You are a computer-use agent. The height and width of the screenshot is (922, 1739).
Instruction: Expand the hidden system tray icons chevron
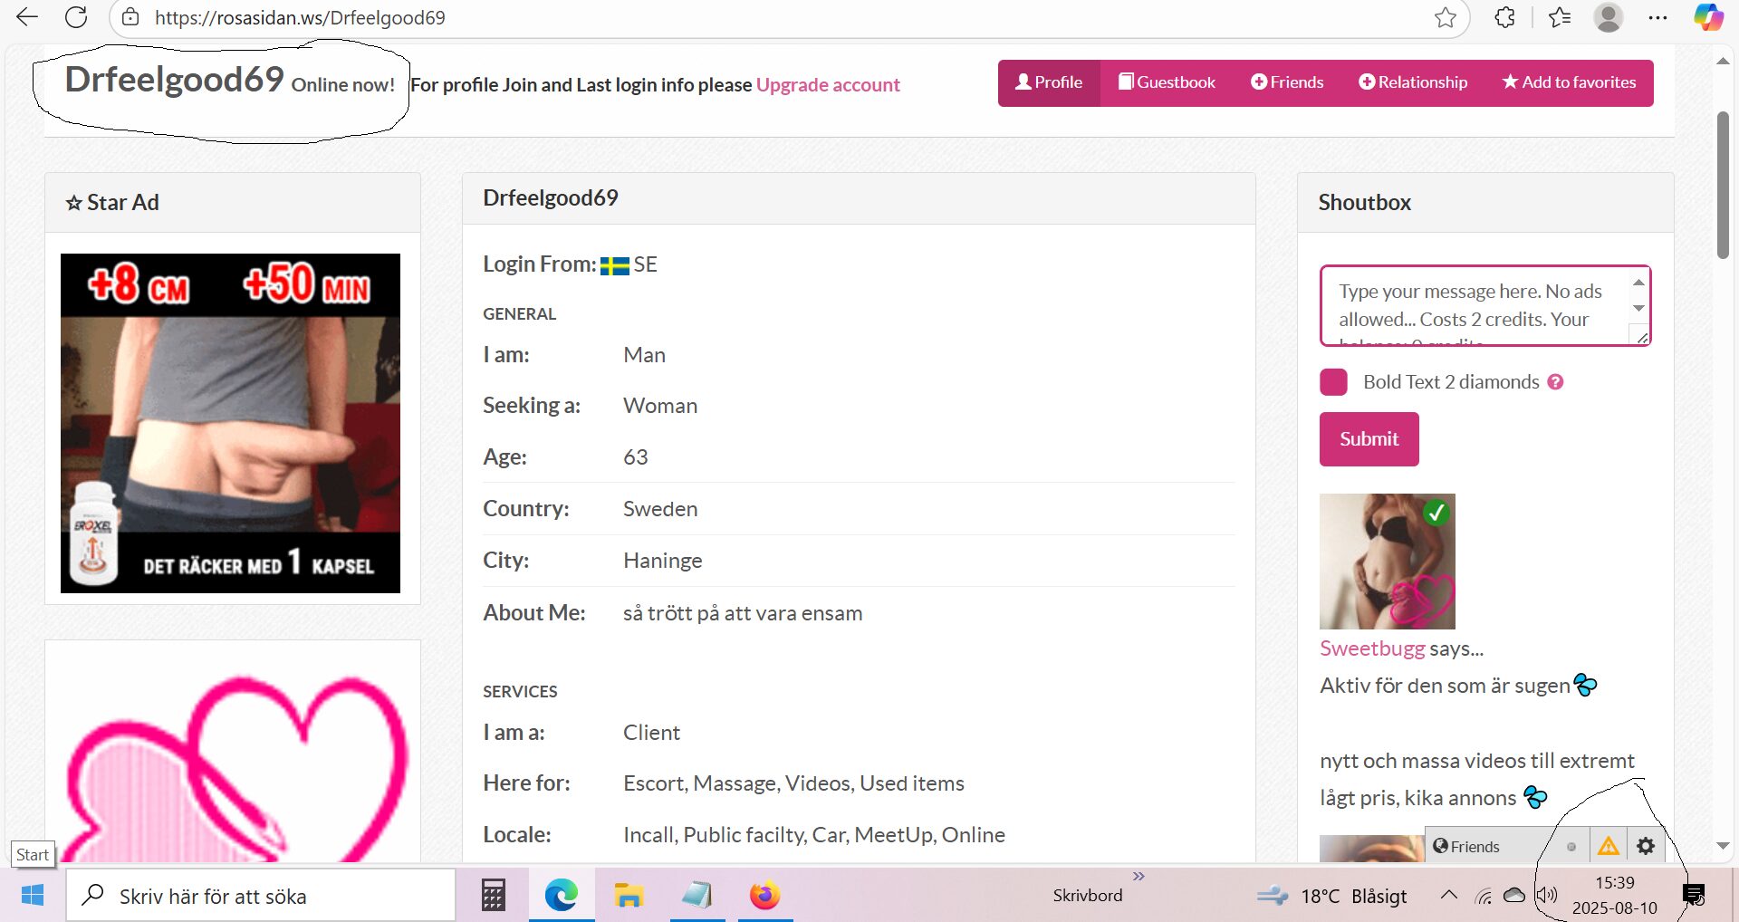1449,896
